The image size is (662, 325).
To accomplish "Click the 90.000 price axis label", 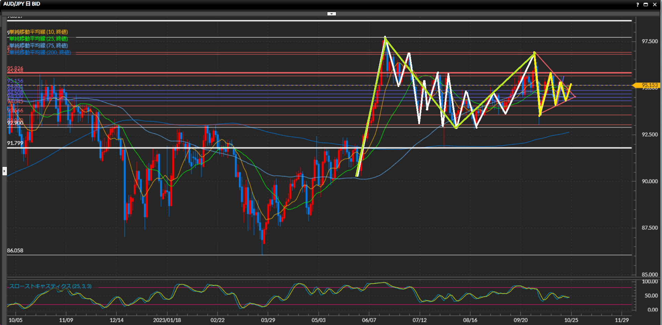I will (x=650, y=181).
